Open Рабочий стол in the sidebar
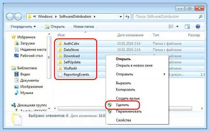Screen dimensions: 210x132 click(31, 56)
